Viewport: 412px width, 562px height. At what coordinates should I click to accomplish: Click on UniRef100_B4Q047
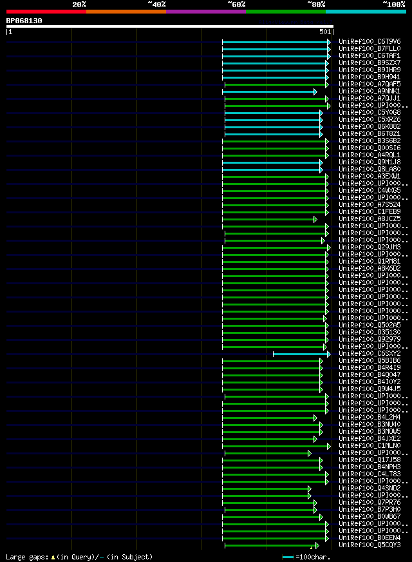pos(370,375)
